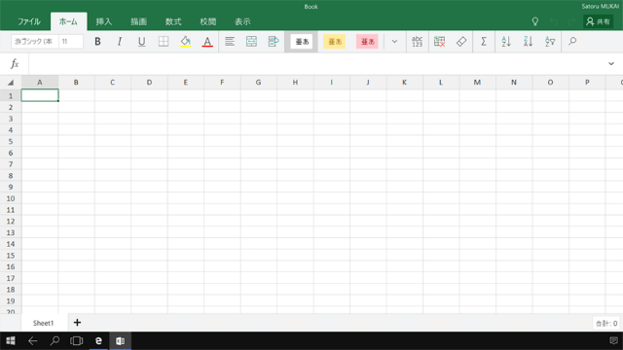The height and width of the screenshot is (350, 623).
Task: Click the Satoru MUKAI account name
Action: (x=601, y=7)
